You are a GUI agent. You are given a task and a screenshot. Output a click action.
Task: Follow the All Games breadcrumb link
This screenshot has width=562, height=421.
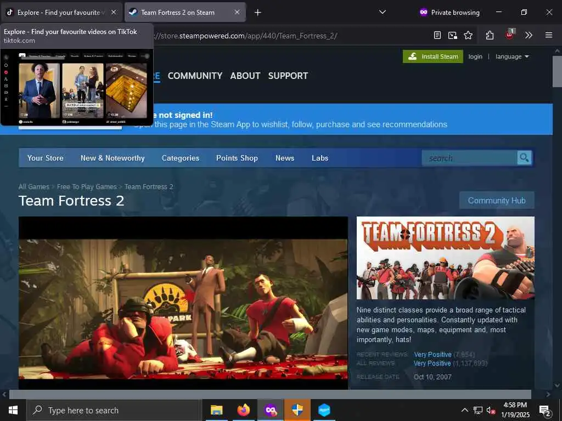(33, 186)
